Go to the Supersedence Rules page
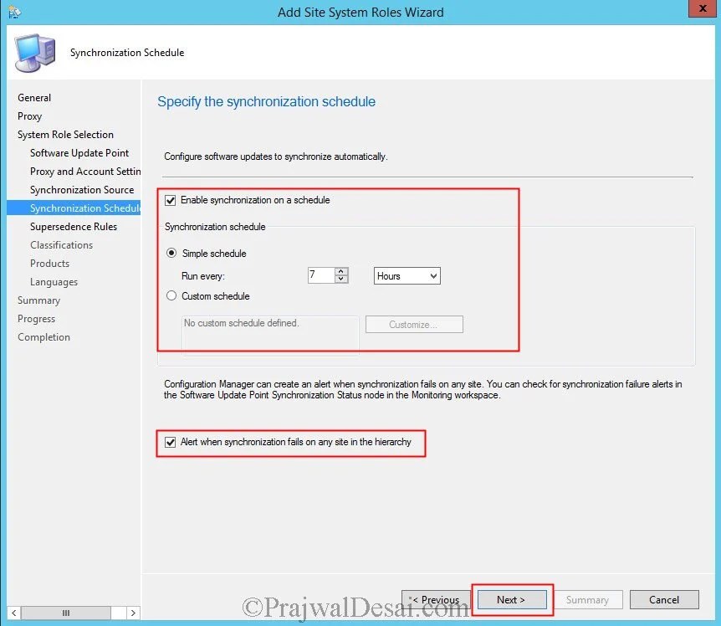Screen dimensions: 721x626 coord(74,226)
